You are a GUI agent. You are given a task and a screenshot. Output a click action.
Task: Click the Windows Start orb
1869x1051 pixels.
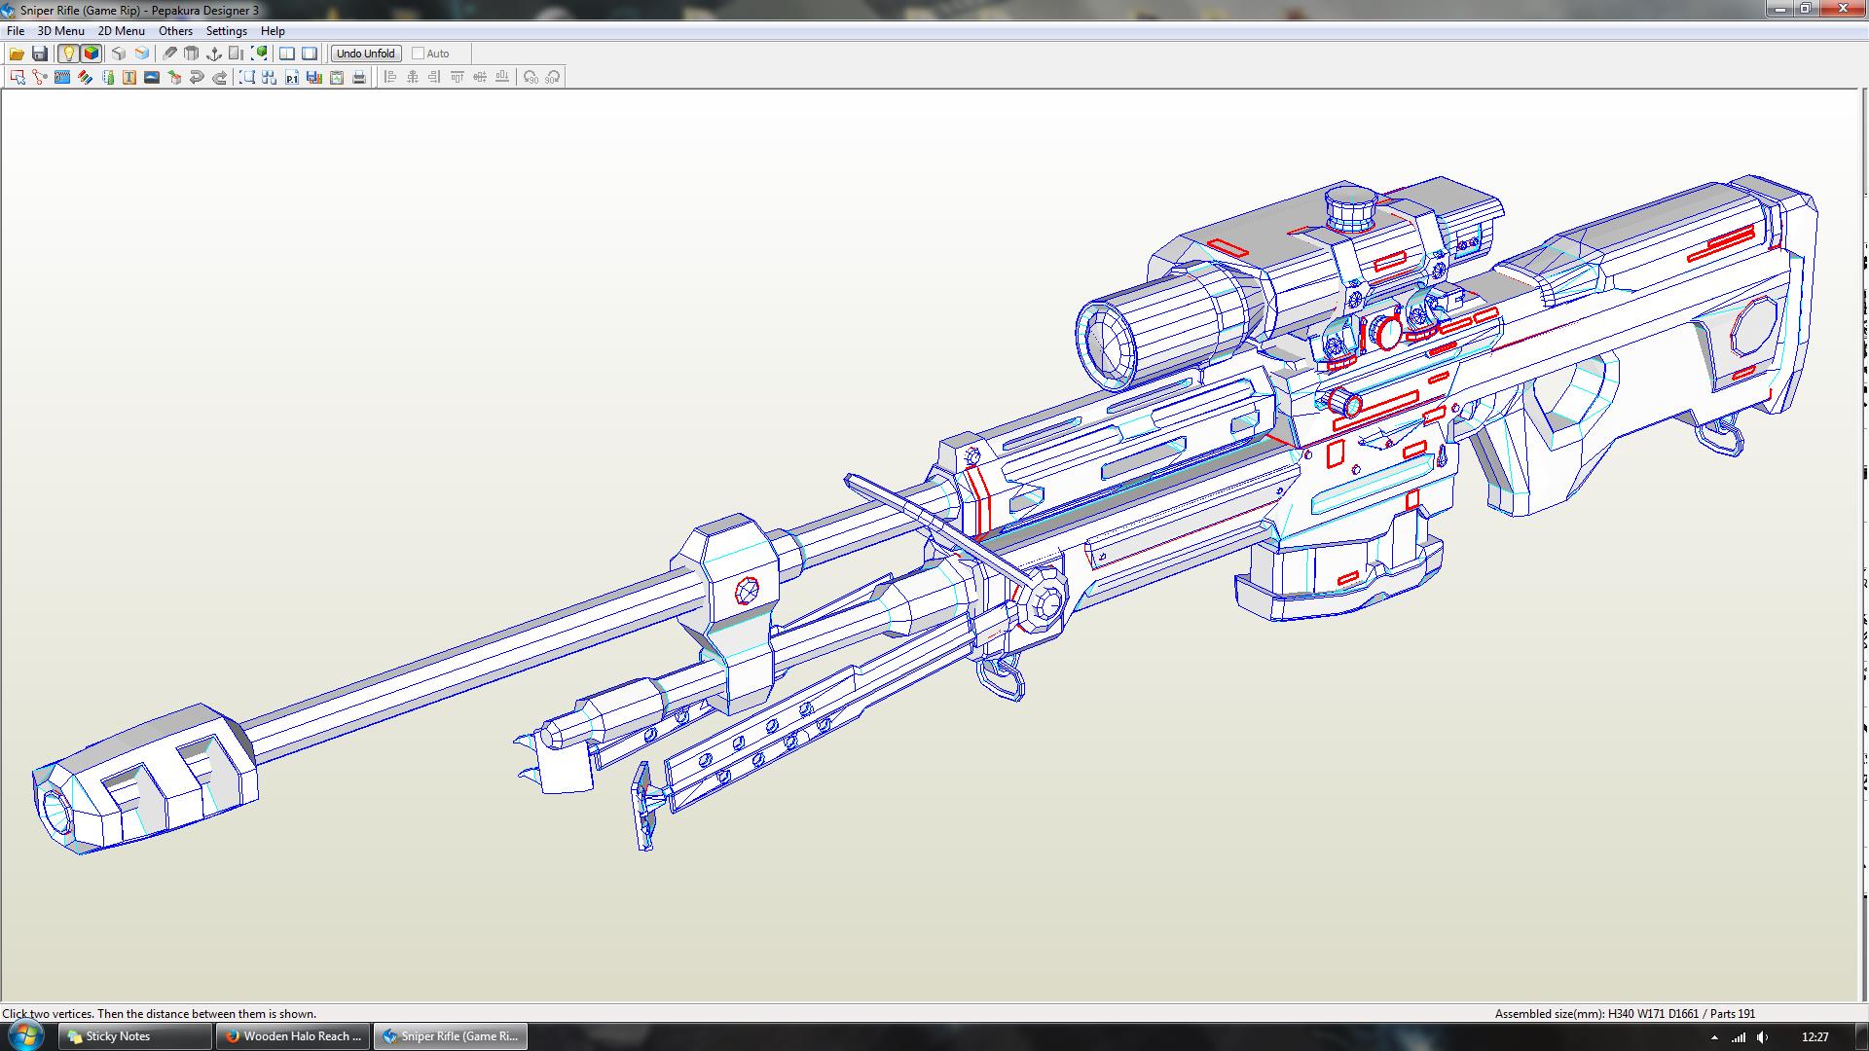24,1035
